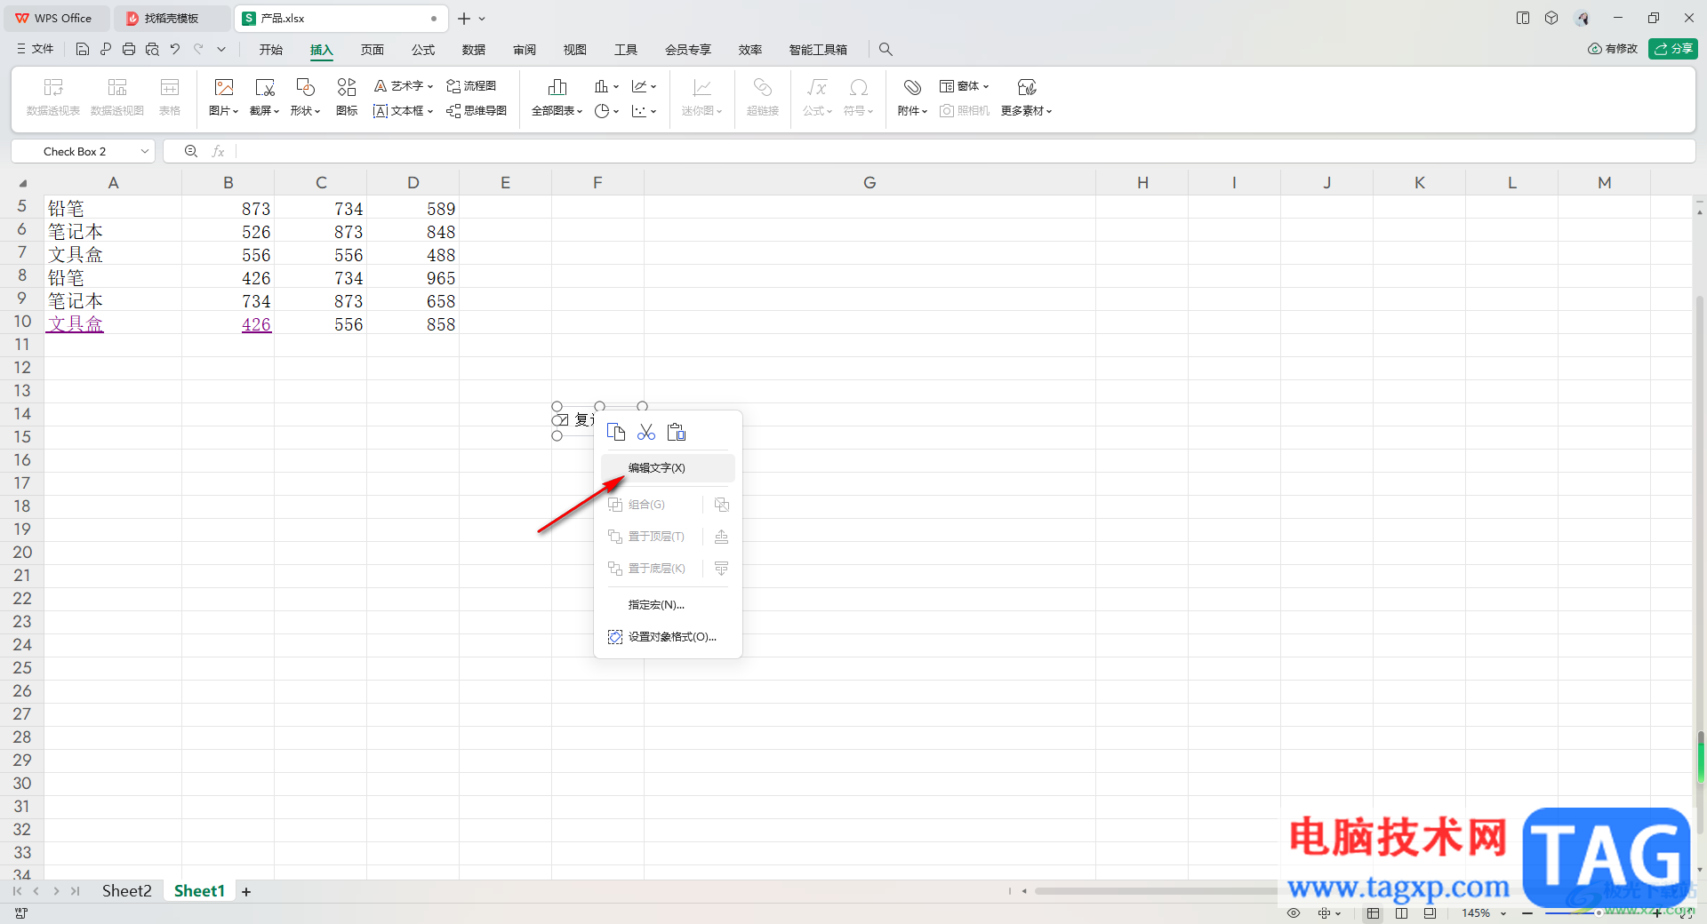Click the zoom slider handle
Viewport: 1707px width, 924px height.
[x=1598, y=913]
